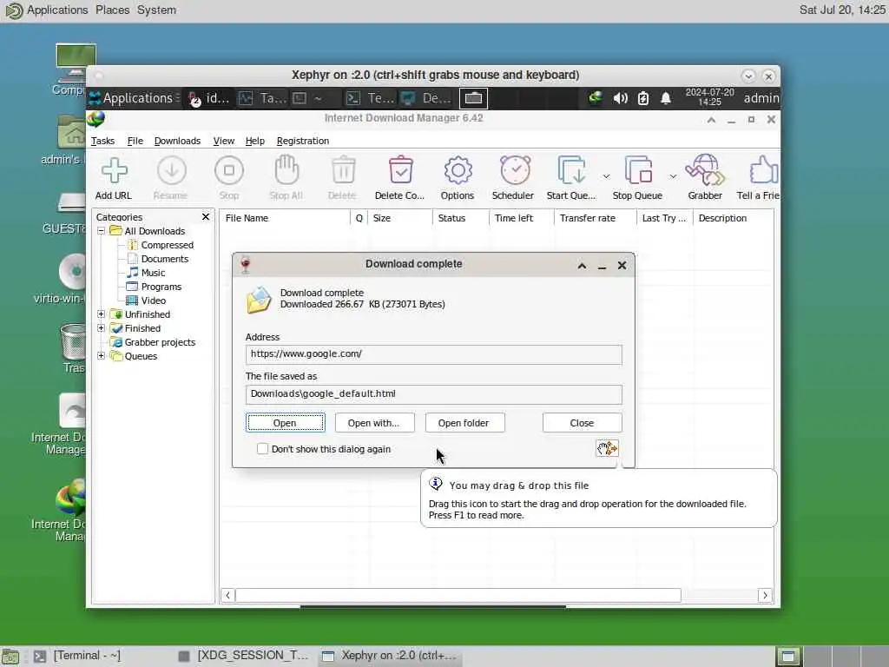Sort by the Size column header
Screen dimensions: 889x667
pos(399,218)
